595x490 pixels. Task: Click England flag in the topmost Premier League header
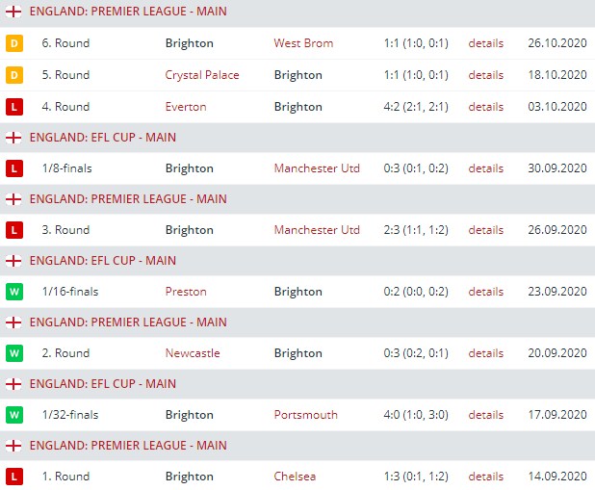pyautogui.click(x=14, y=13)
